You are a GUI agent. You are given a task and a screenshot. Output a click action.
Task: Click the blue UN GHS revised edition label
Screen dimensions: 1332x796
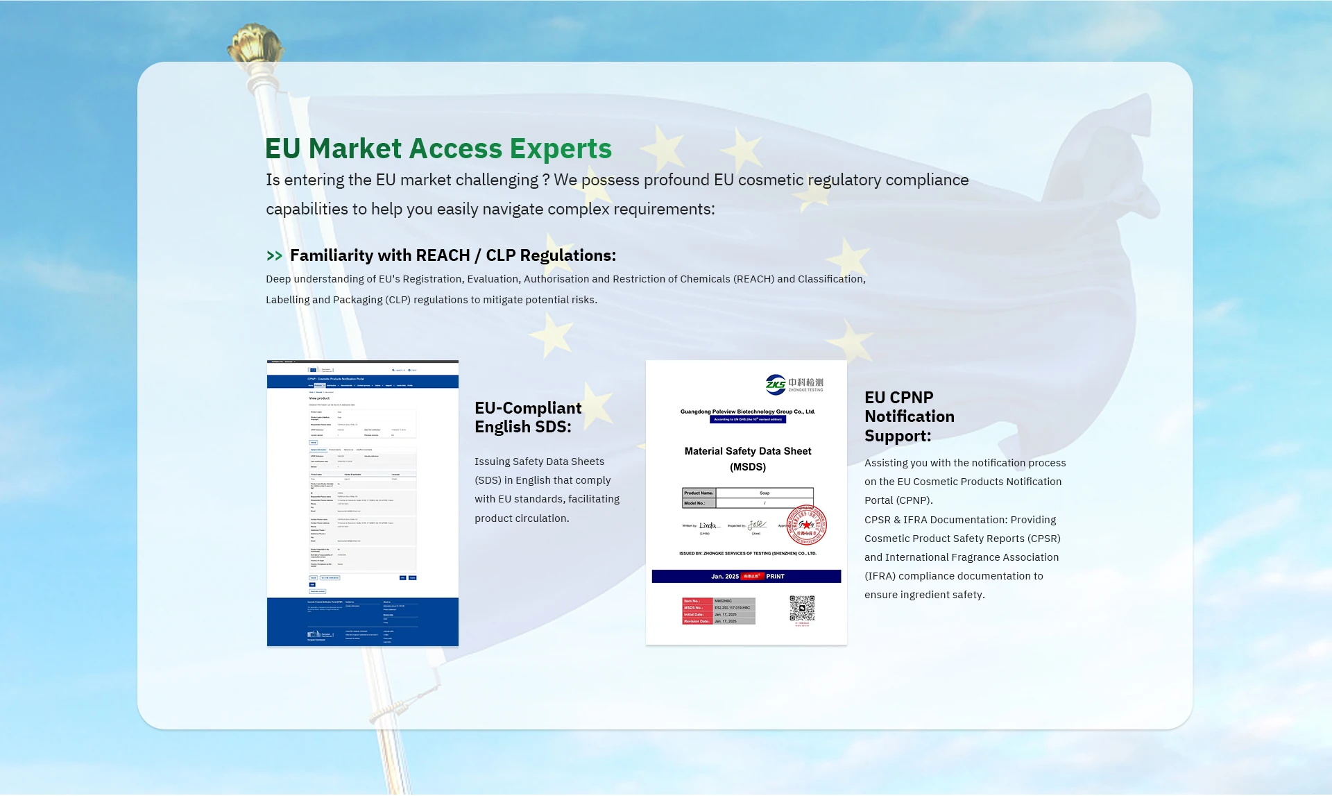tap(747, 420)
